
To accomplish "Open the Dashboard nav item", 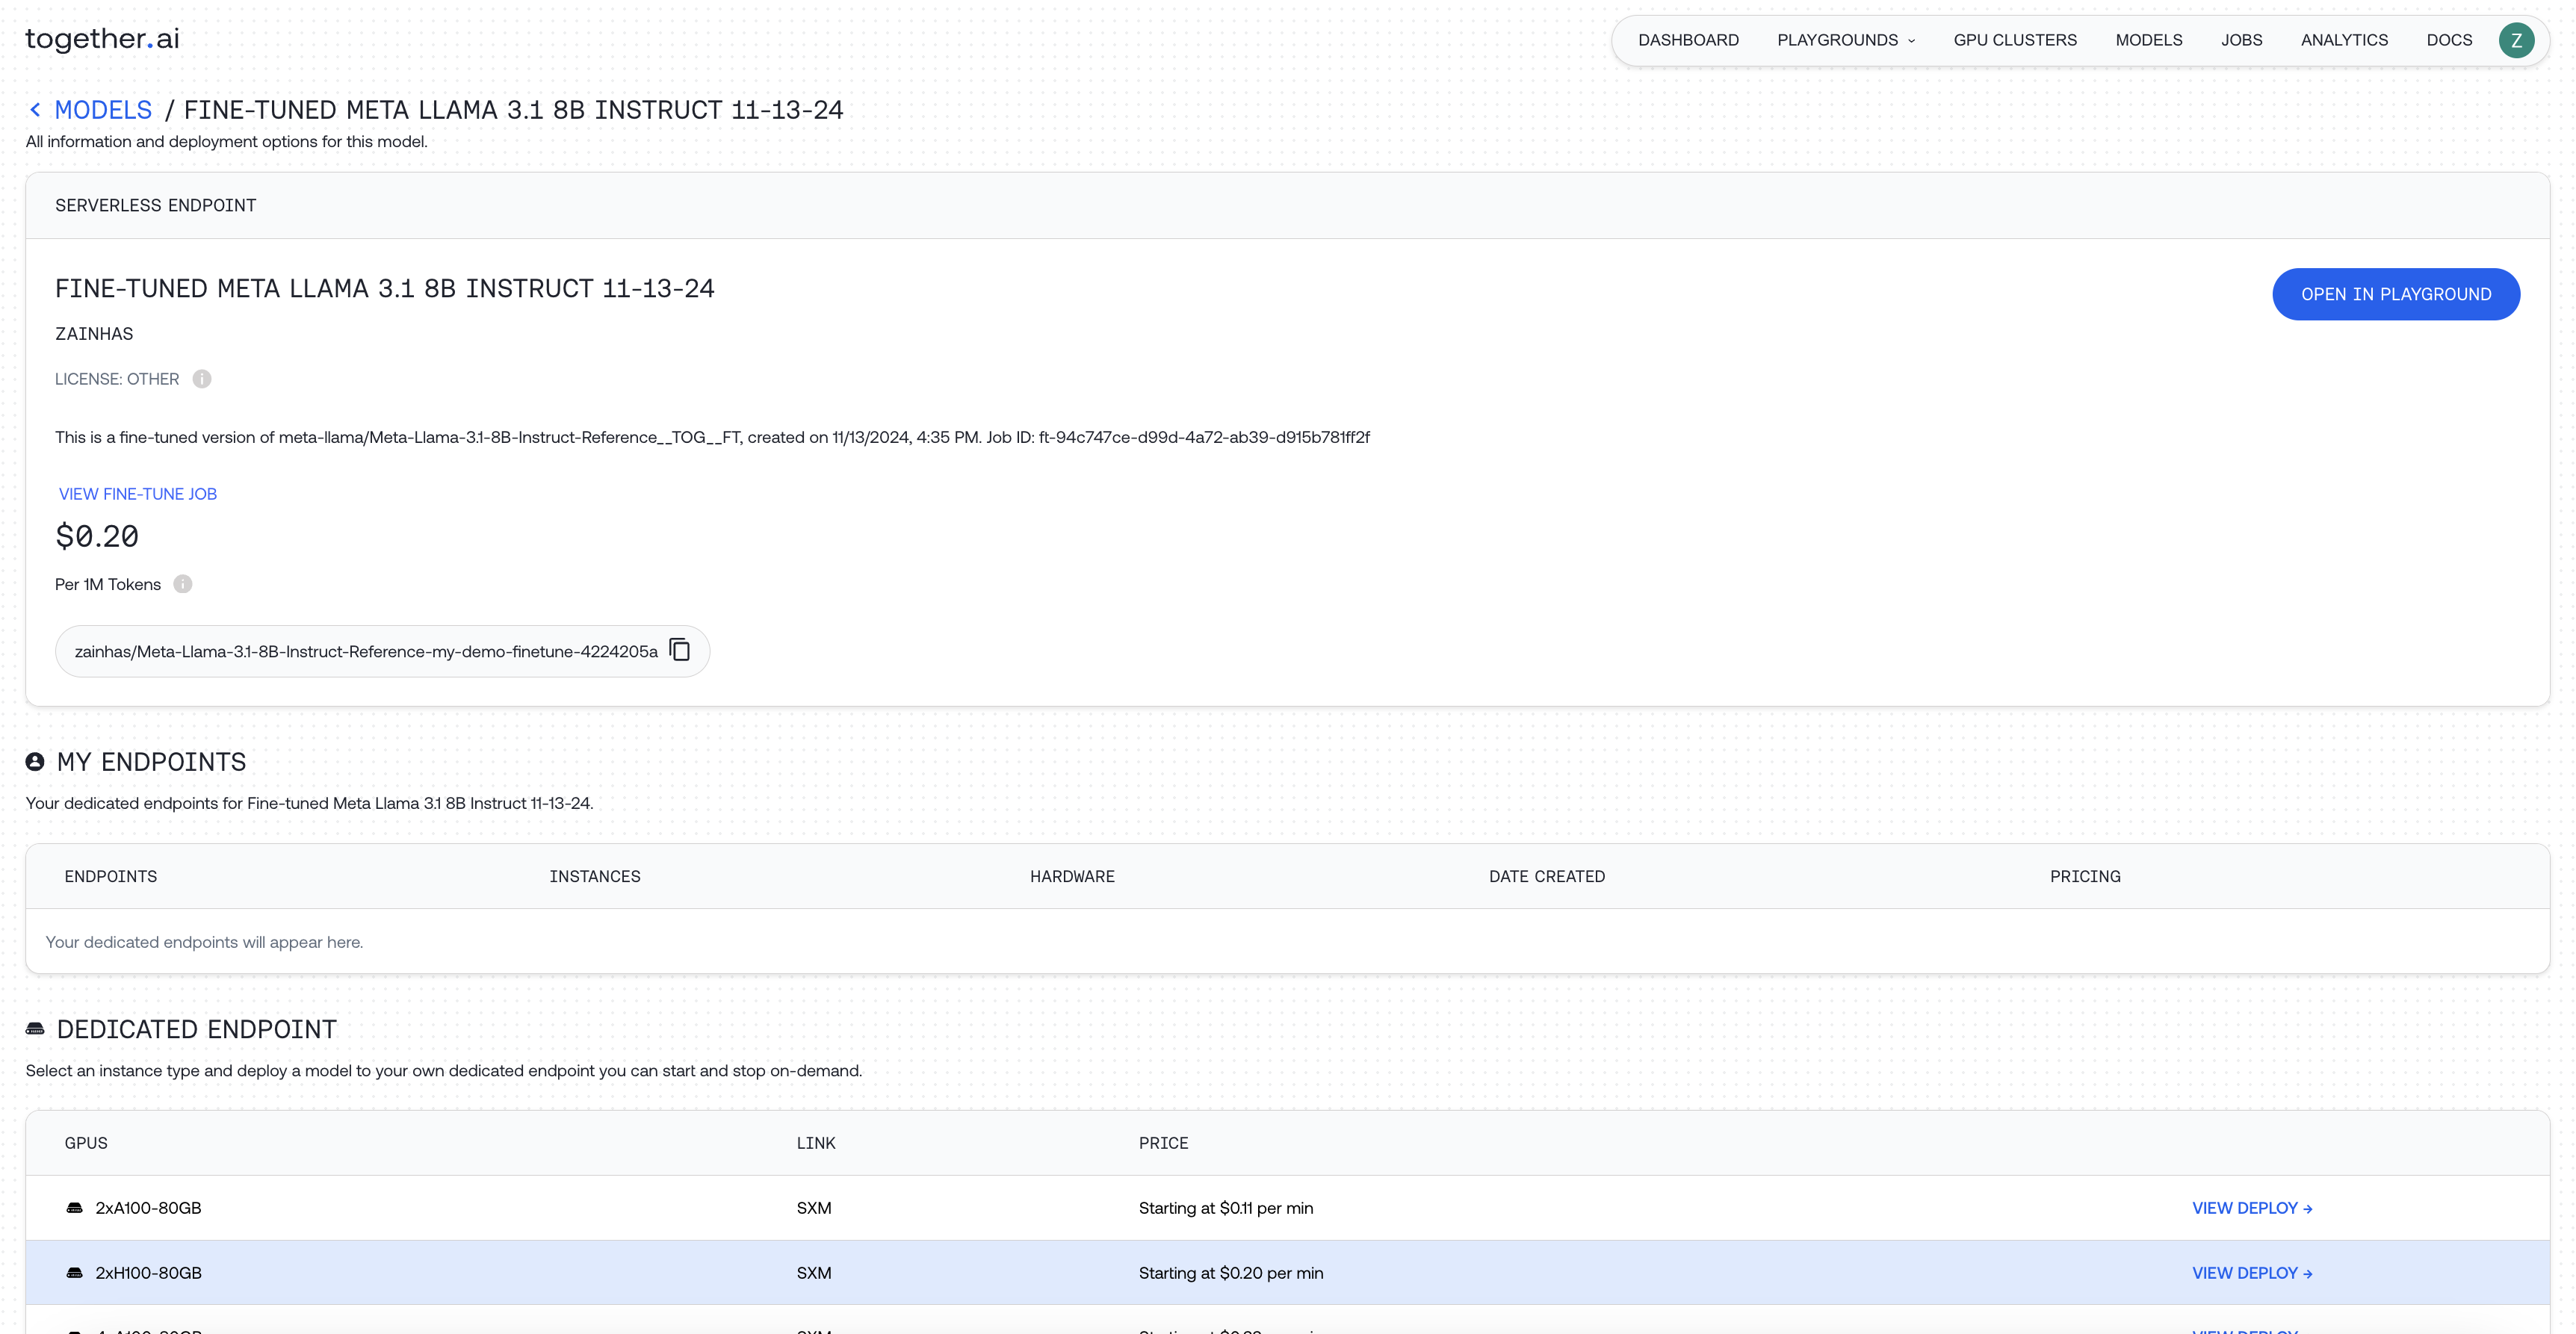I will (x=1688, y=40).
